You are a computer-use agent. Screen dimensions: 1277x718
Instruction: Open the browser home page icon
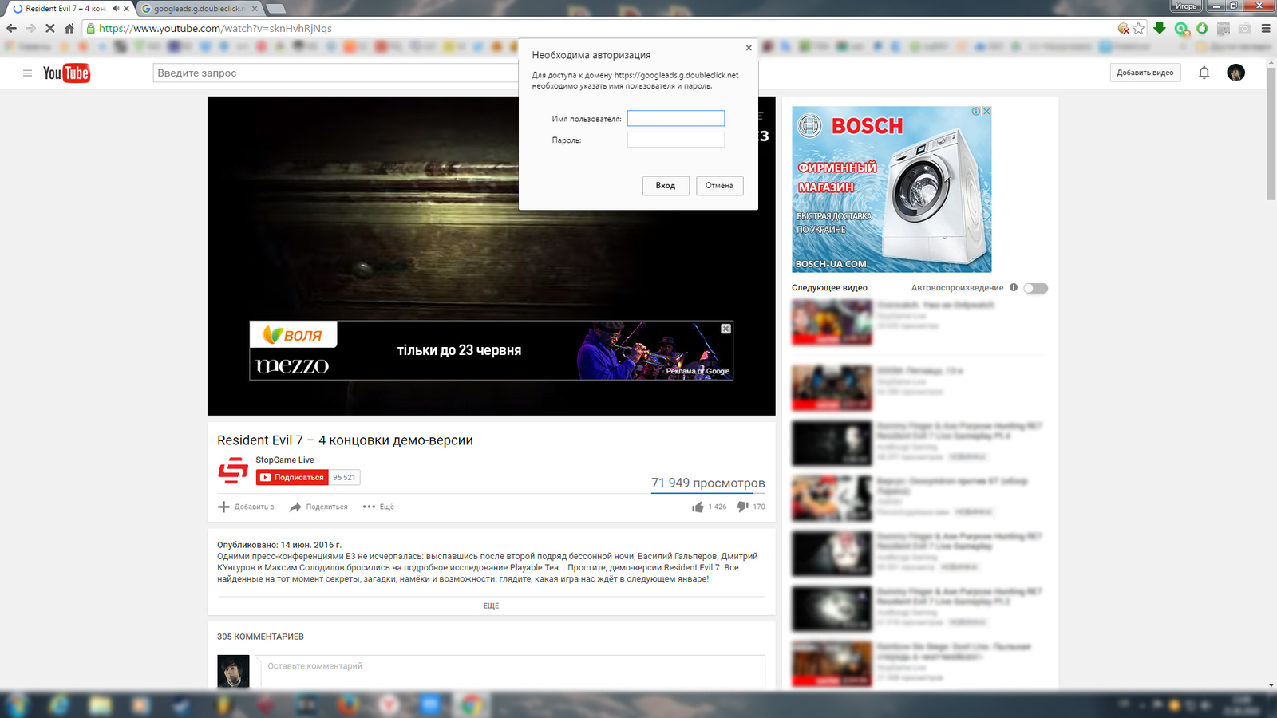click(69, 28)
